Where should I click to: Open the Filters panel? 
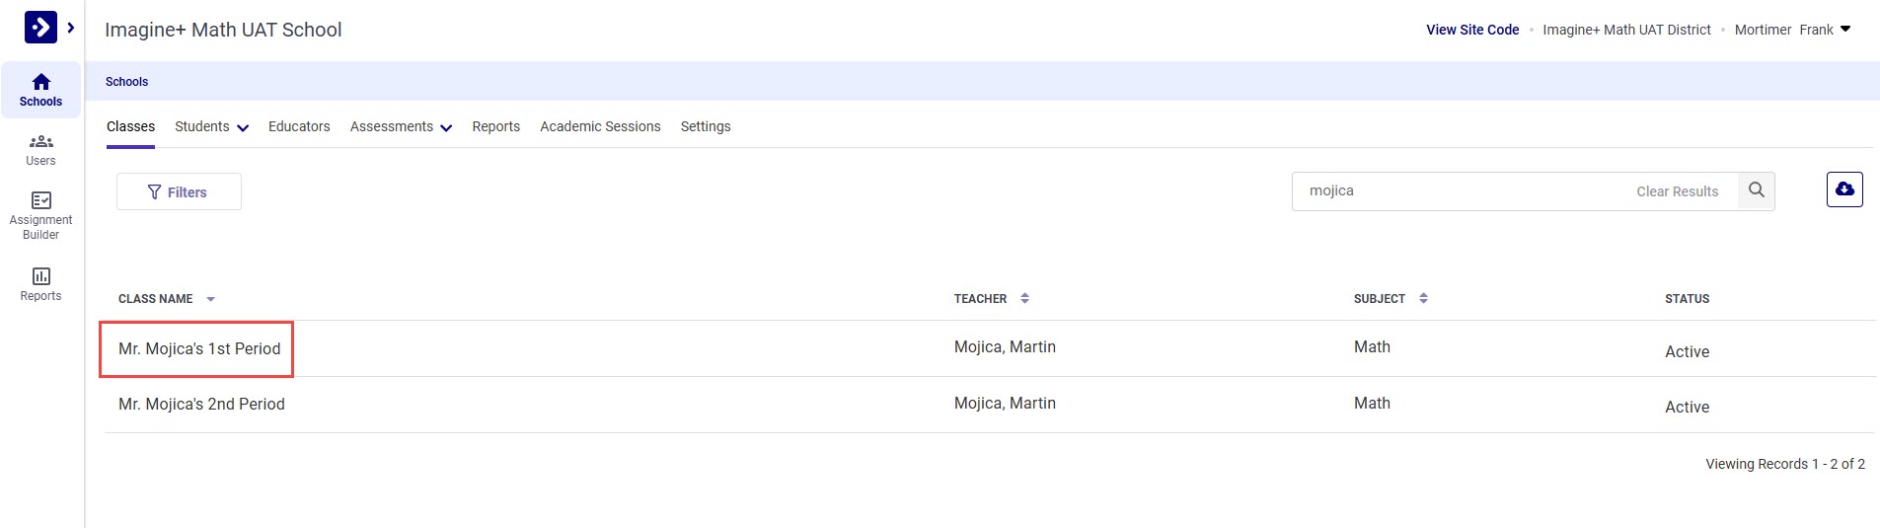pos(179,192)
